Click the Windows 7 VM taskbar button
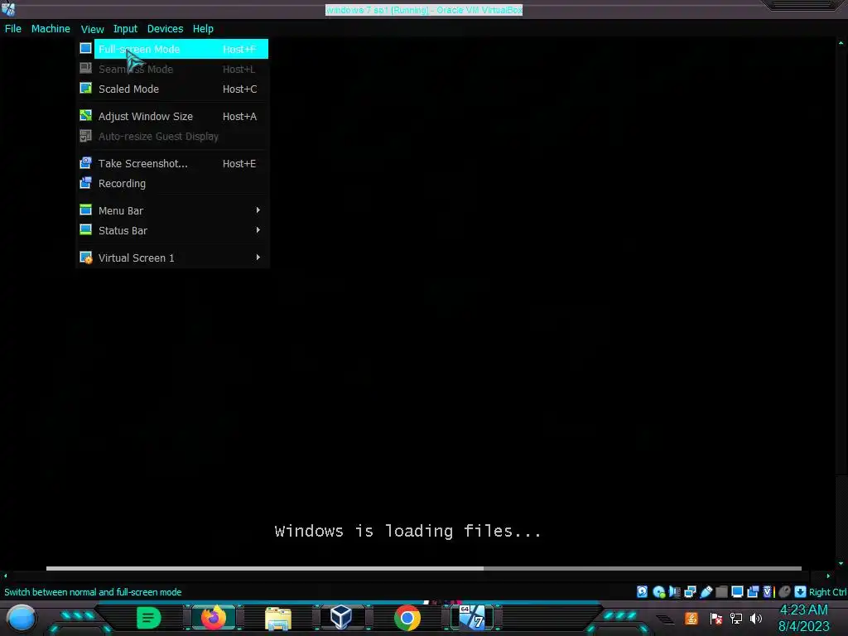Image resolution: width=848 pixels, height=636 pixels. click(x=472, y=618)
